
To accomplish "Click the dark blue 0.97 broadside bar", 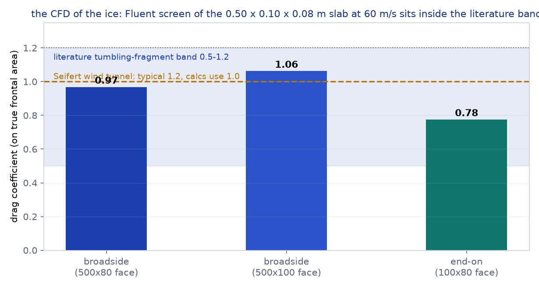I will [x=106, y=169].
